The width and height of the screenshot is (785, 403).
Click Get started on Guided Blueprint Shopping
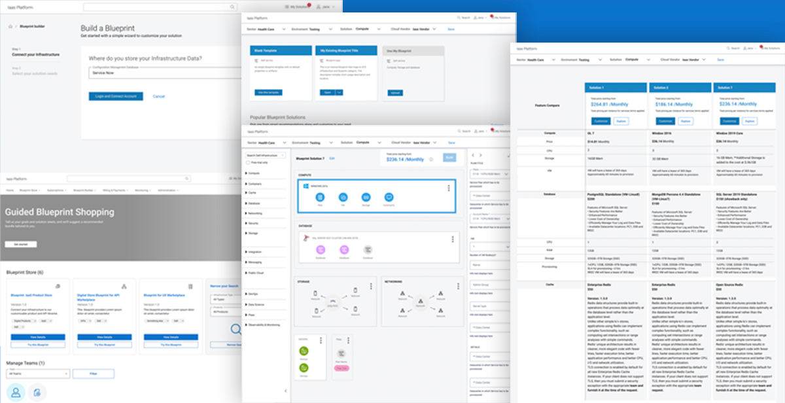point(21,243)
